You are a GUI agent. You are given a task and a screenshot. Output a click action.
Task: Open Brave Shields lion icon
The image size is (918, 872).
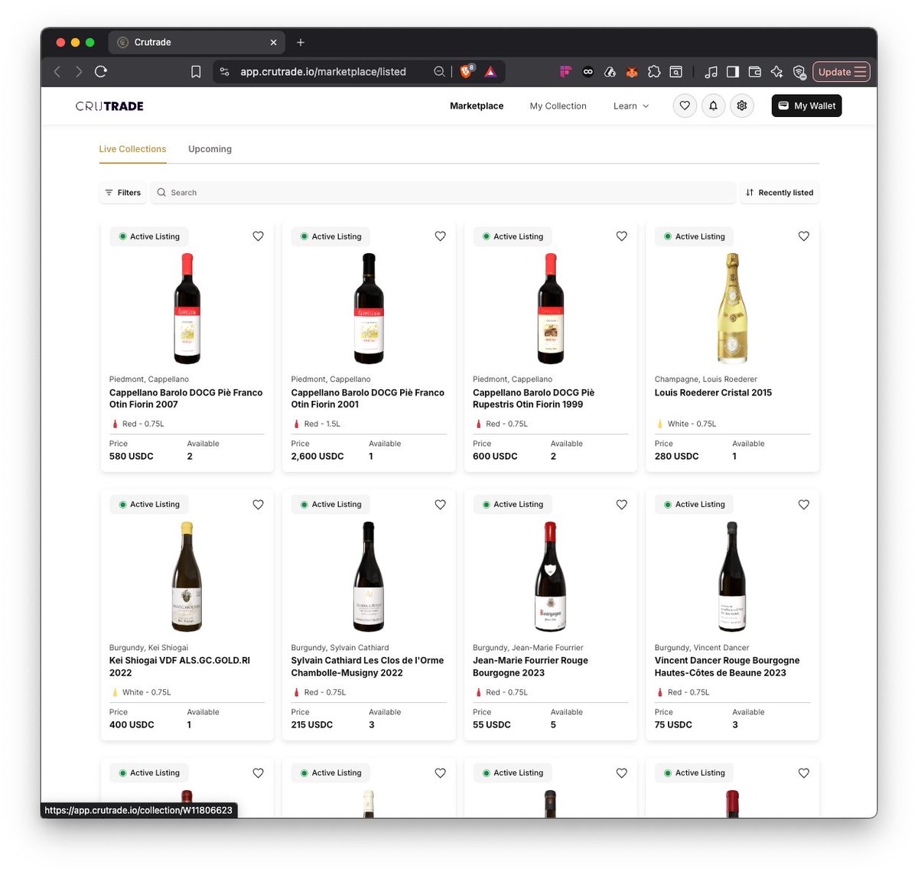[x=466, y=72]
